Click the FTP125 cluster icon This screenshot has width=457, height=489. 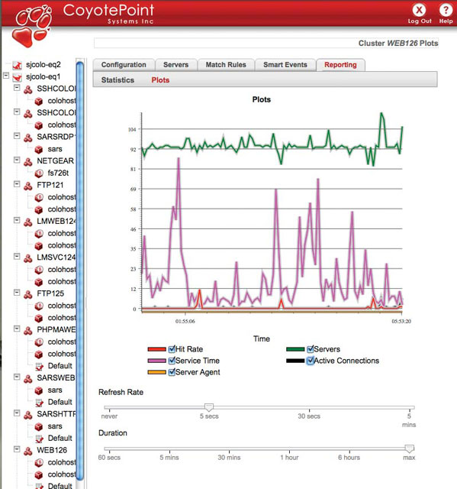point(28,294)
